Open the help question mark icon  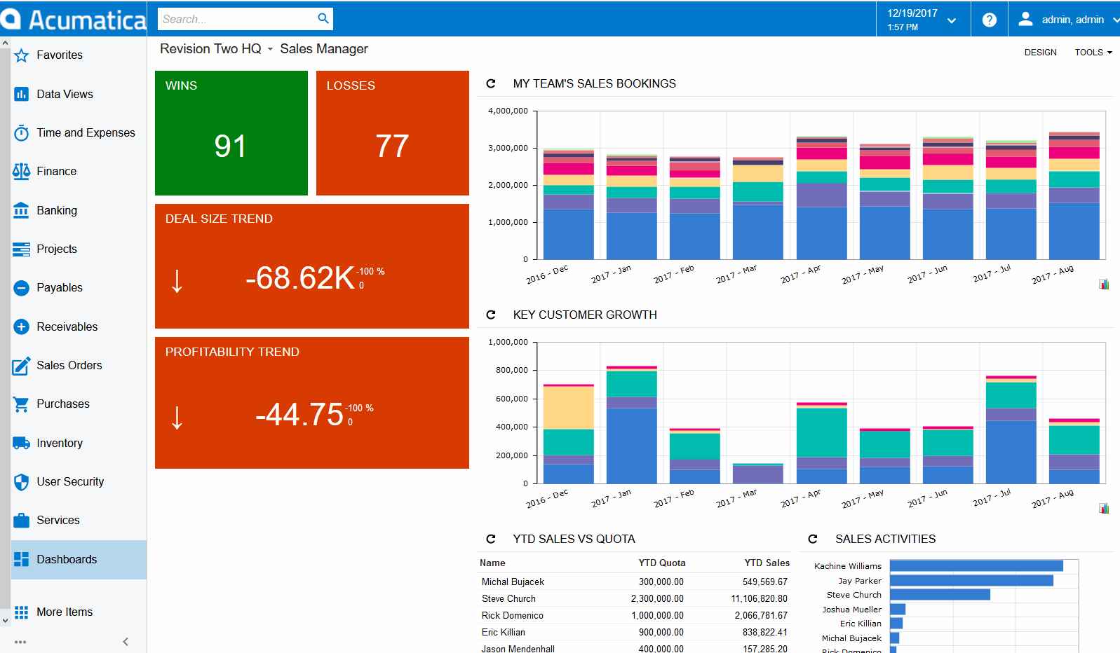tap(990, 20)
